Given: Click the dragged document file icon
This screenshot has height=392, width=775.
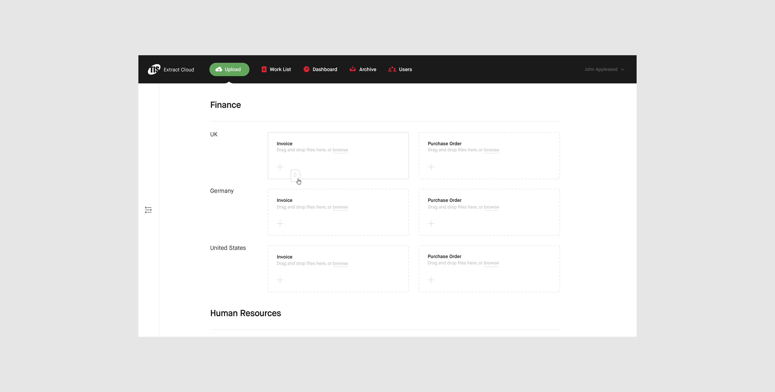Looking at the screenshot, I should click(x=295, y=175).
